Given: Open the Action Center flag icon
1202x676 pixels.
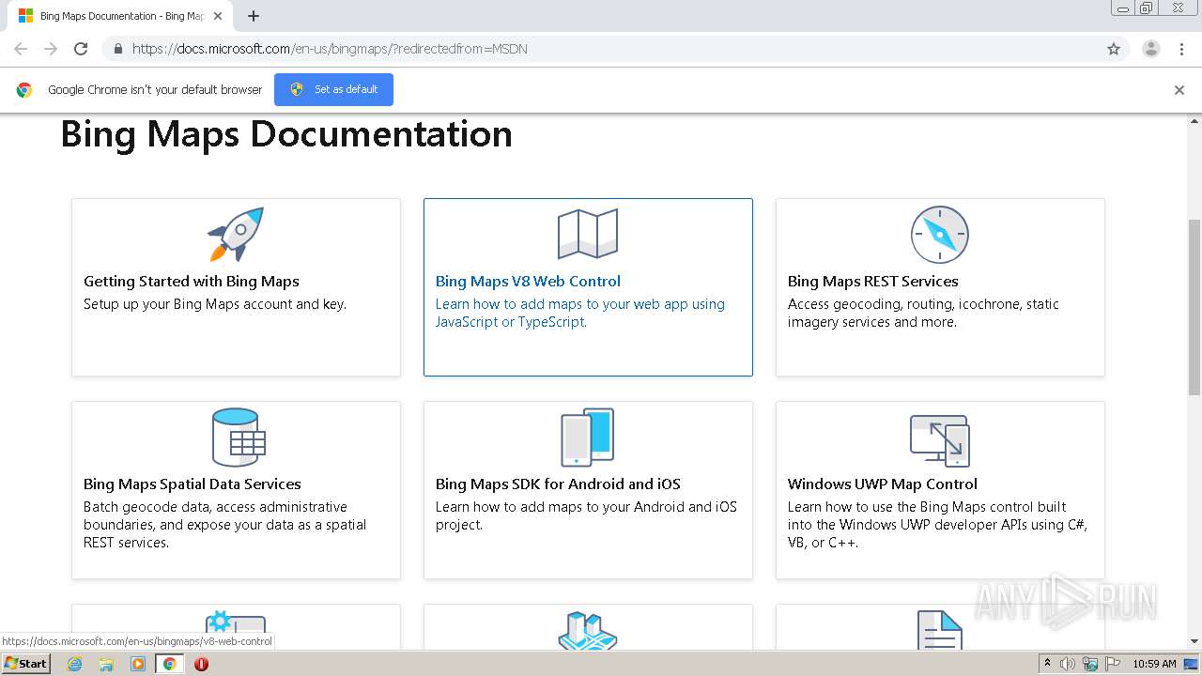Looking at the screenshot, I should click(x=1113, y=664).
